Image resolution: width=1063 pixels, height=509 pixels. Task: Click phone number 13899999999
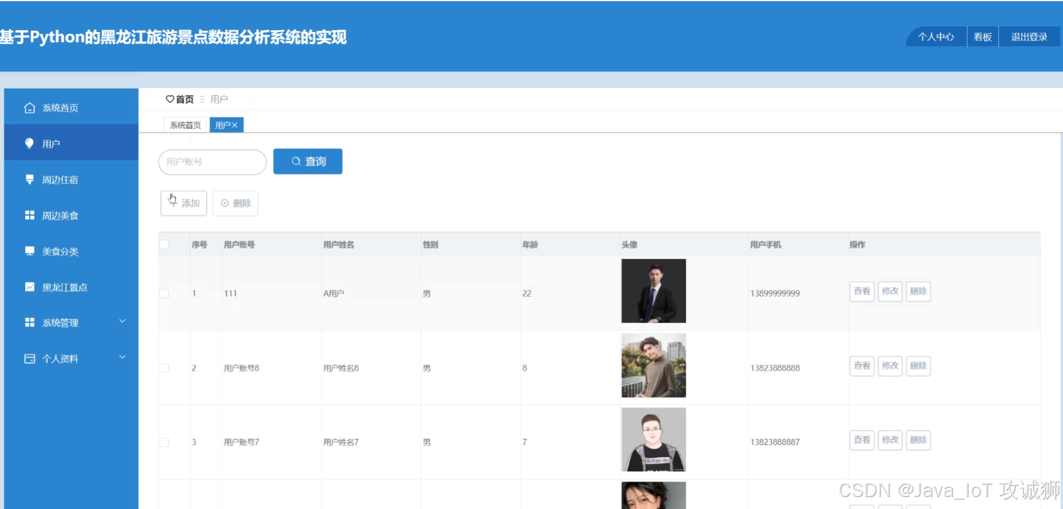click(775, 294)
